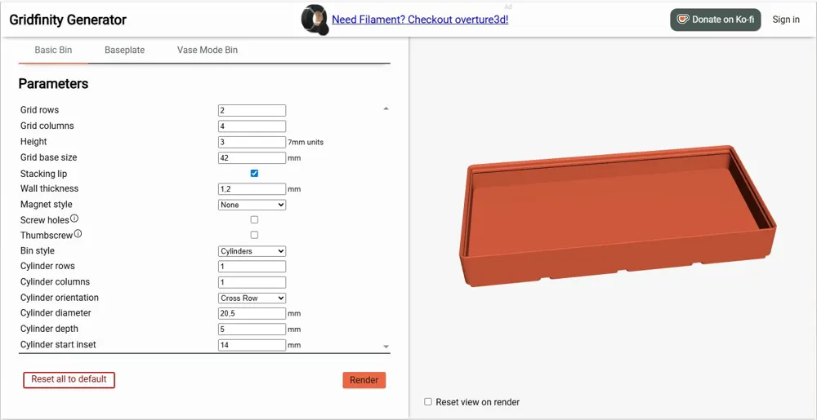Click Donate on Ko-fi button
The width and height of the screenshot is (817, 420).
pyautogui.click(x=716, y=20)
